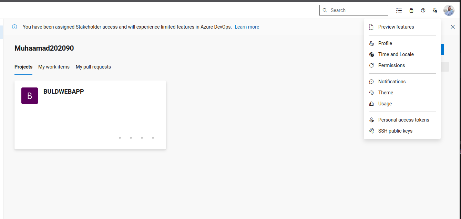Open Notifications settings entry

click(392, 82)
